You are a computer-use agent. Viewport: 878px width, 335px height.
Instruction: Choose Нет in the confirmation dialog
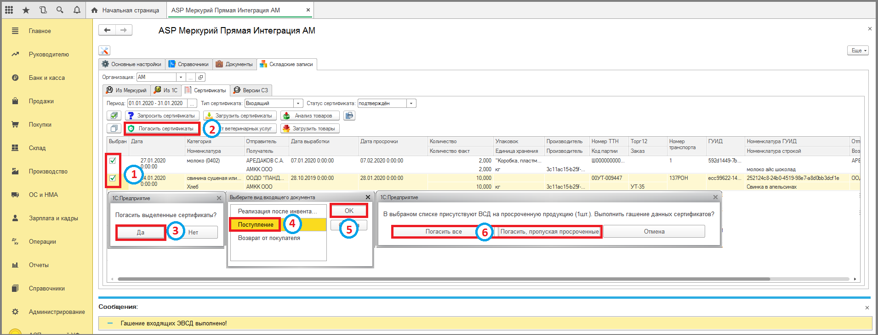[193, 232]
